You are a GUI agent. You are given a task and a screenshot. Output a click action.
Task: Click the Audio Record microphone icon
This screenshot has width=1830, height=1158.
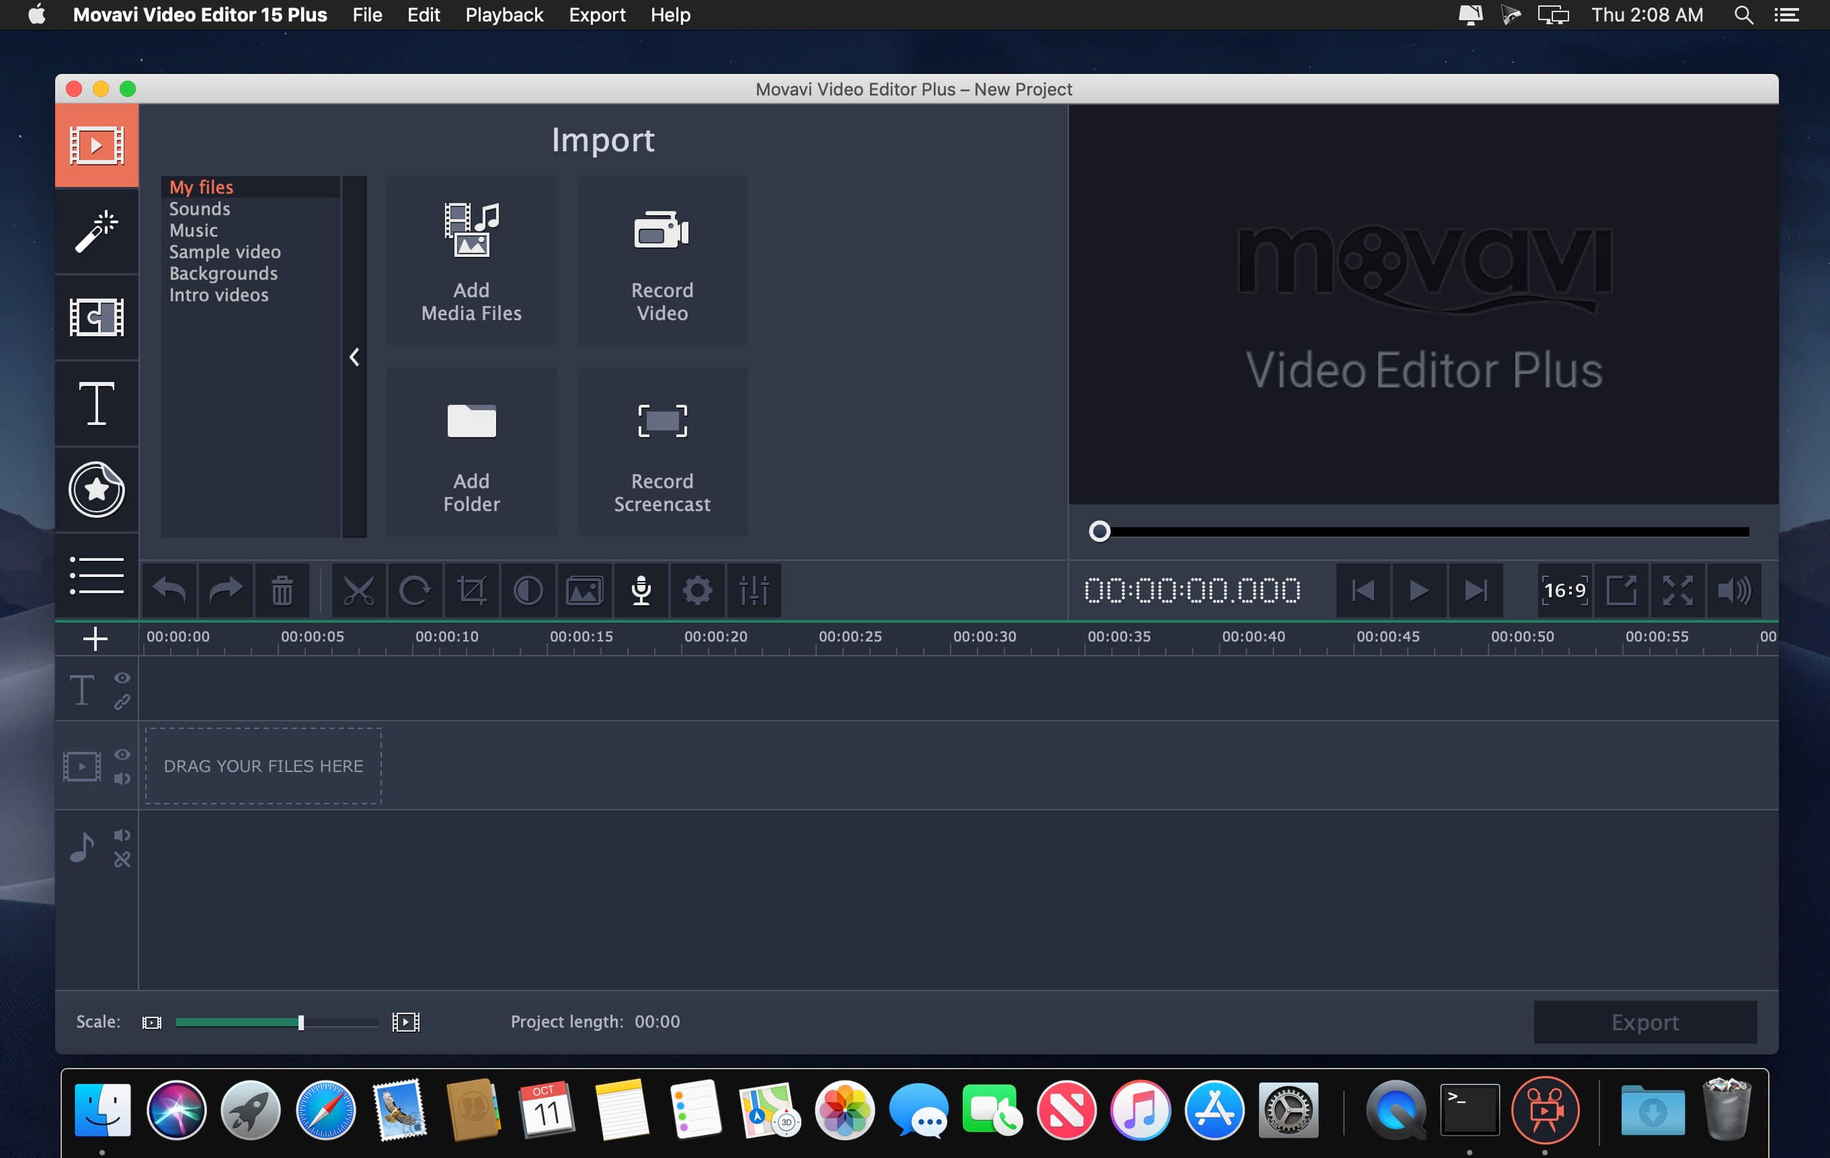click(x=641, y=590)
